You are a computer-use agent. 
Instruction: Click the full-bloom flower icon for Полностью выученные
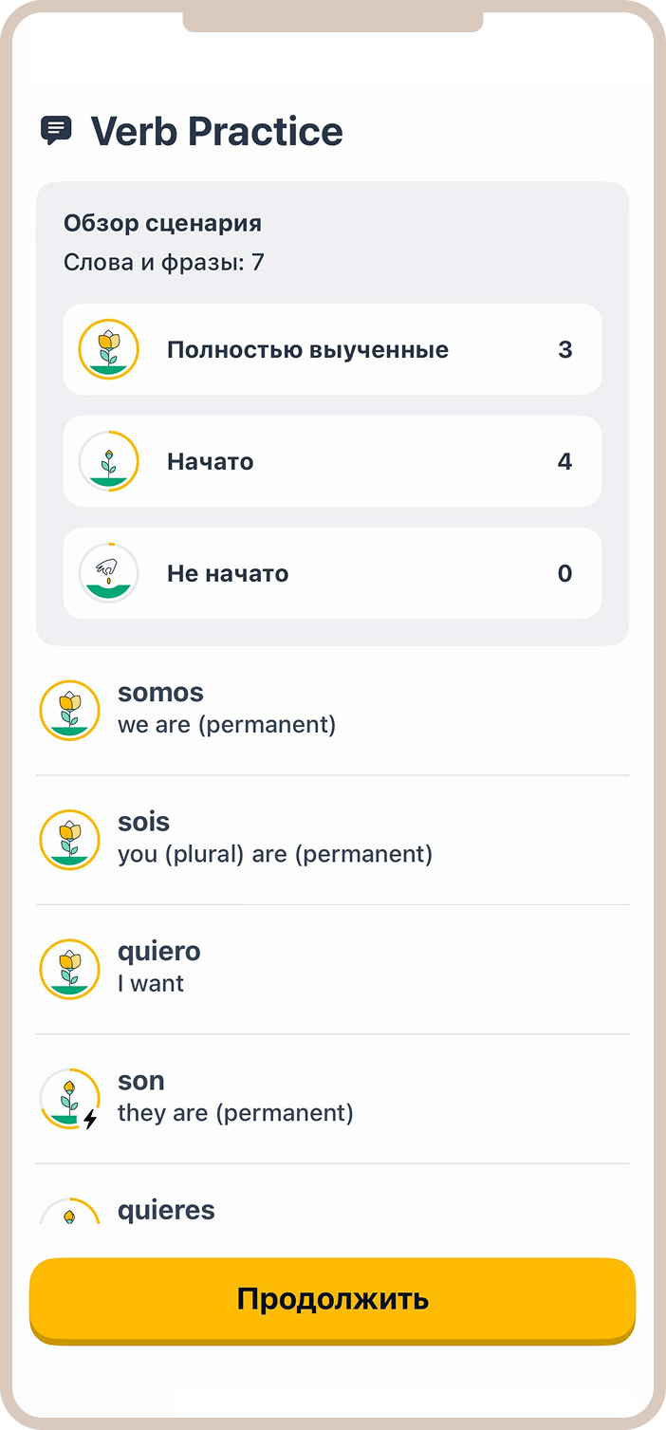tap(109, 349)
